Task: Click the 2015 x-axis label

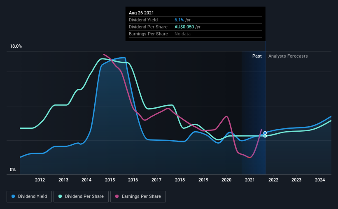Action: pos(110,180)
